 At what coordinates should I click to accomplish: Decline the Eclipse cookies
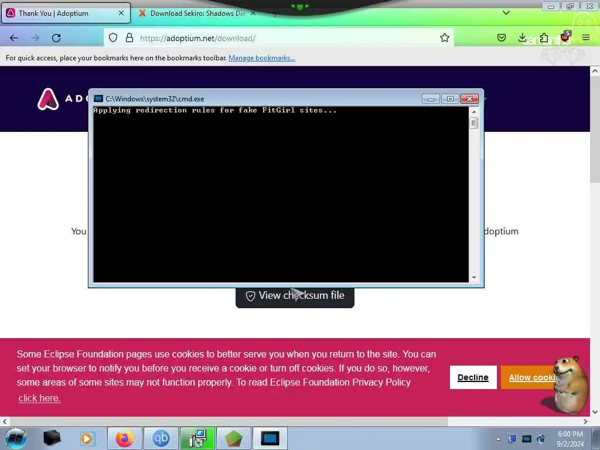click(x=473, y=377)
